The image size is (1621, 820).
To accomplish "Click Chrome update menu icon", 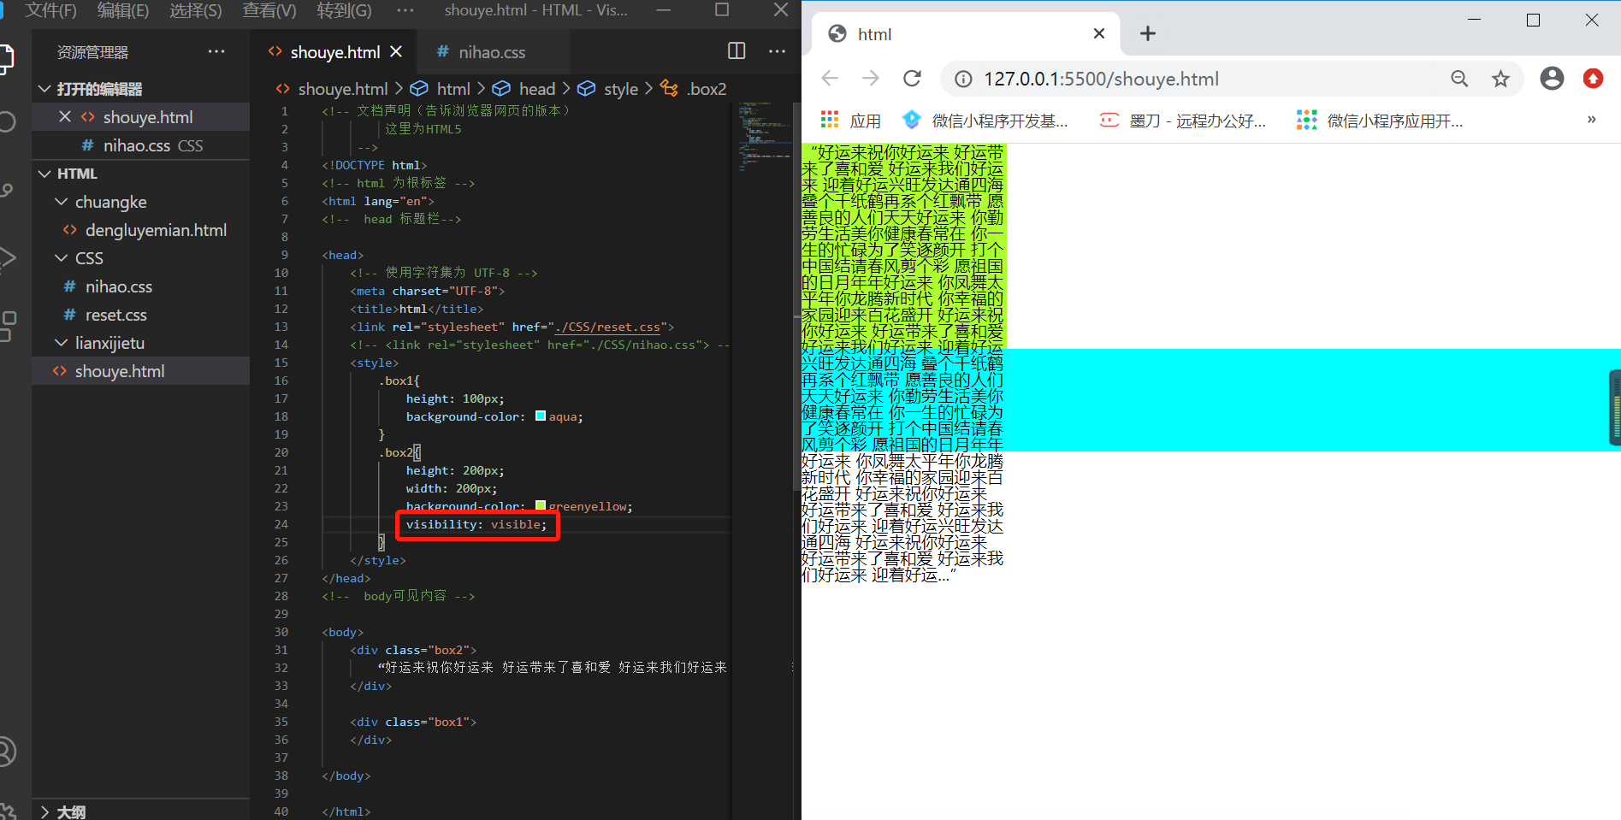I will [1593, 79].
